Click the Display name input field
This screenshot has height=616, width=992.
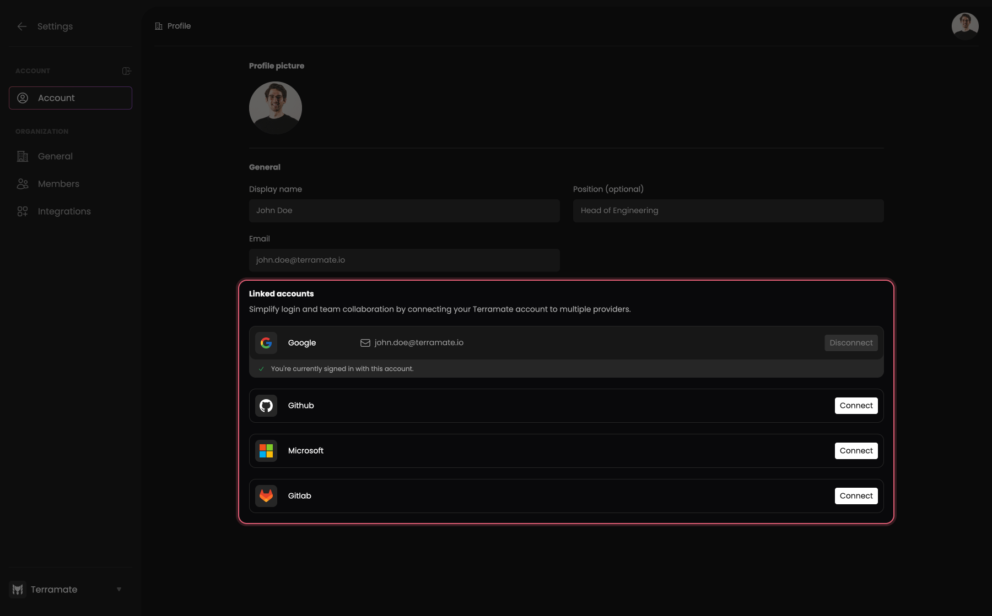(404, 210)
